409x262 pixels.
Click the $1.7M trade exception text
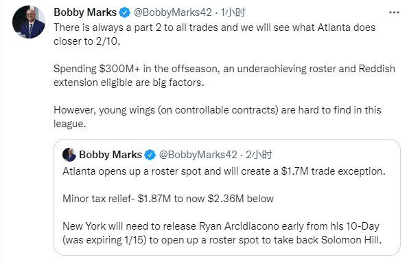pyautogui.click(x=333, y=171)
